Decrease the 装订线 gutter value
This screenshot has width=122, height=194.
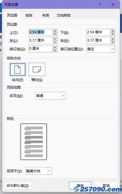(55, 50)
